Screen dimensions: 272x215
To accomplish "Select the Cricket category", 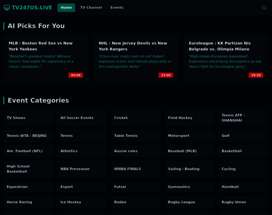I will coord(136,118).
